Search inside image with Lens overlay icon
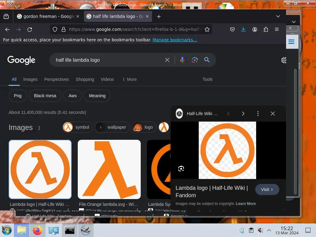316x237 pixels. 181,168
